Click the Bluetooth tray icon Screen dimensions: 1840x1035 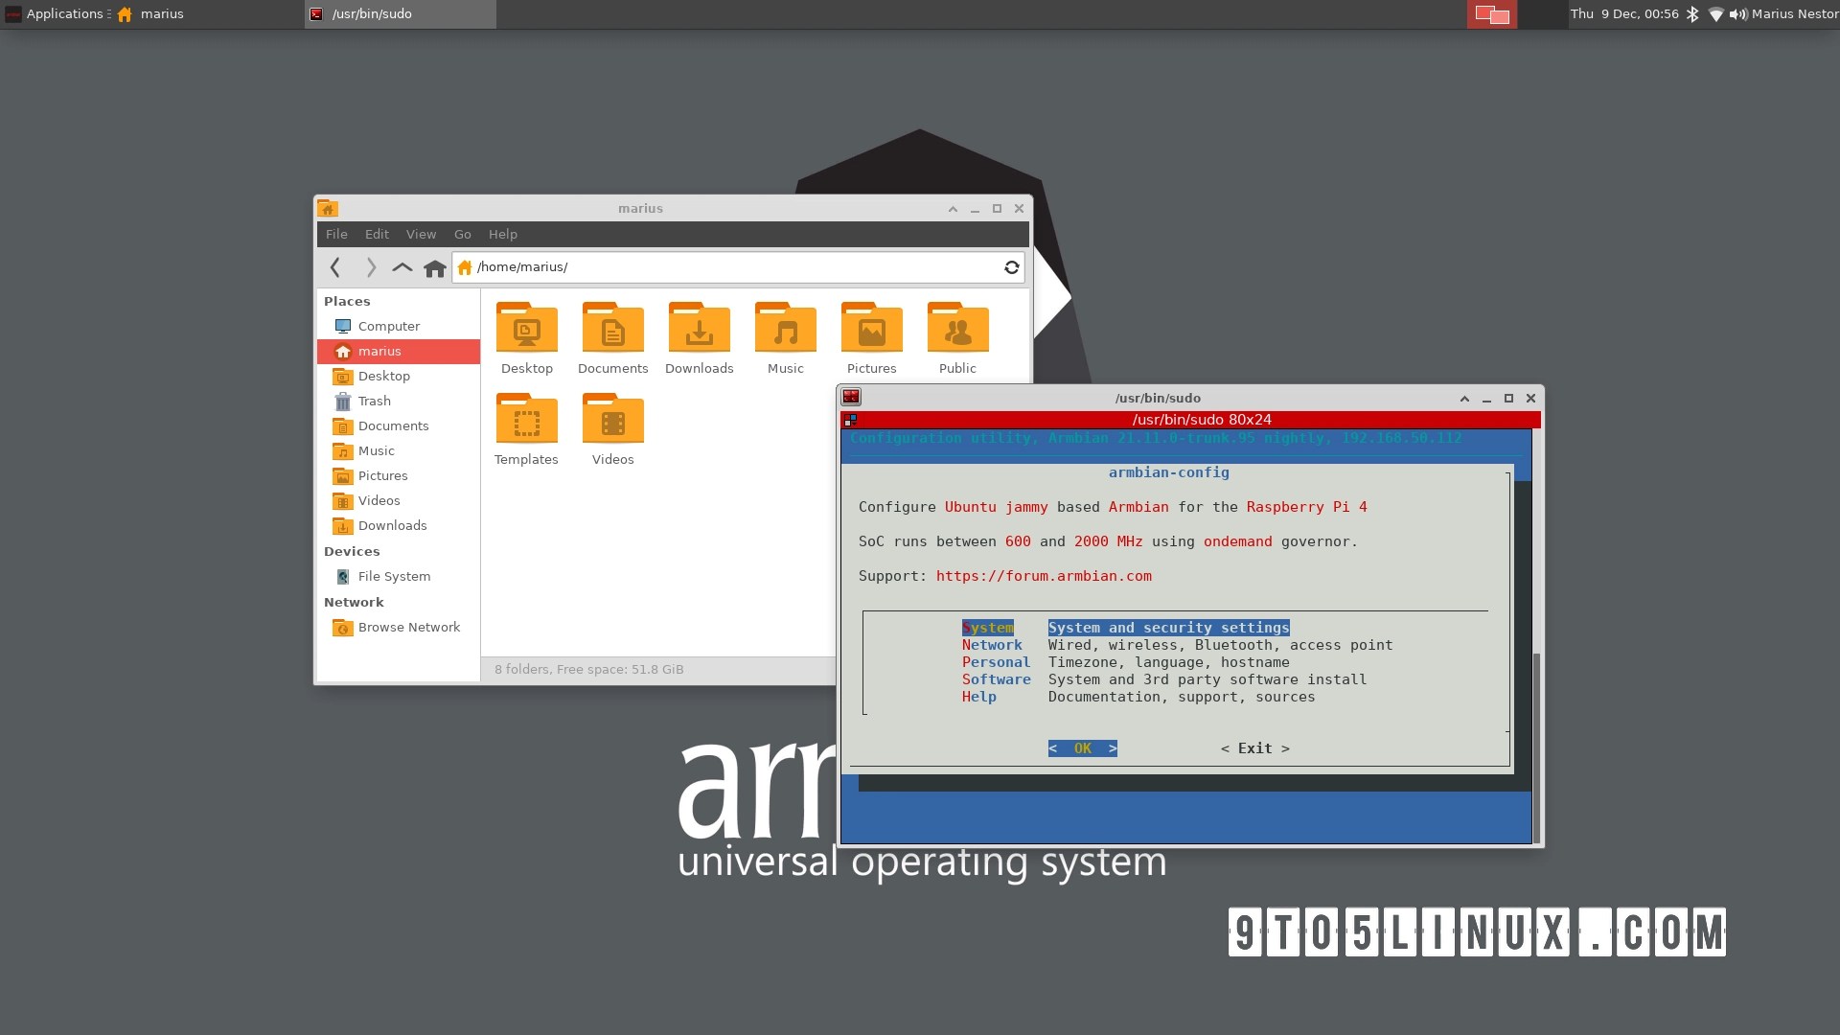(1692, 14)
